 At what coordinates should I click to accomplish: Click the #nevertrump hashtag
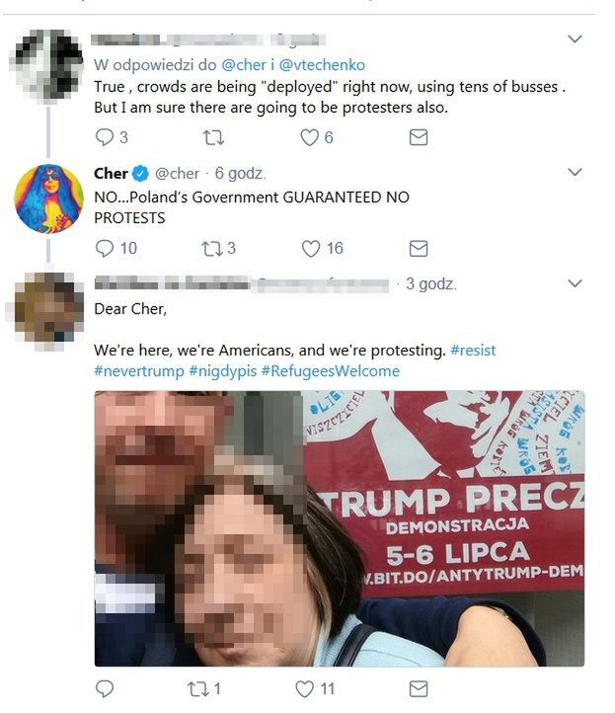pos(138,371)
